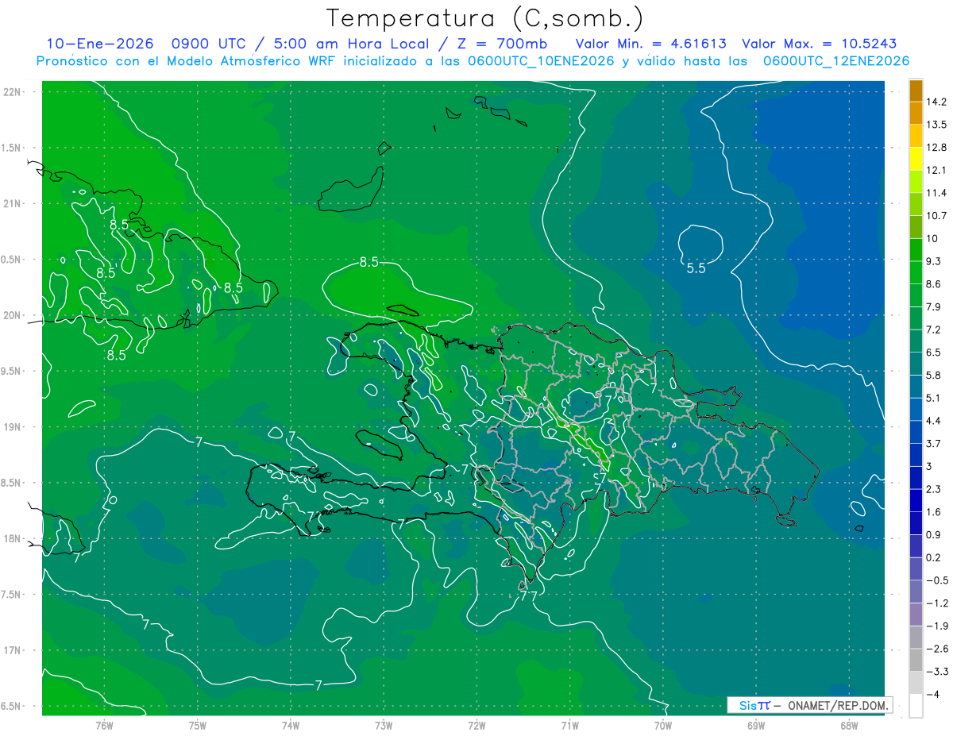The height and width of the screenshot is (736, 953).
Task: Click the '-1.2' color scale value
Action: click(x=936, y=603)
